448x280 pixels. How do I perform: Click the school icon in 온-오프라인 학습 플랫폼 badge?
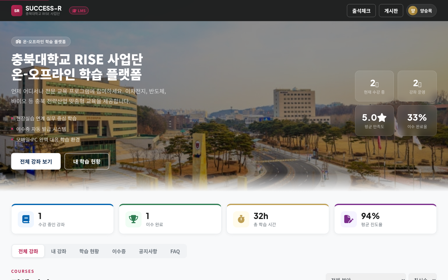point(18,42)
